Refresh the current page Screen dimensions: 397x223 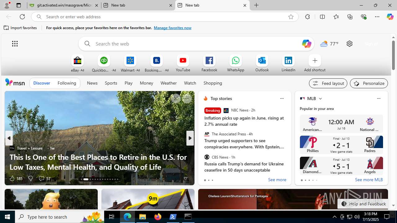(x=22, y=17)
